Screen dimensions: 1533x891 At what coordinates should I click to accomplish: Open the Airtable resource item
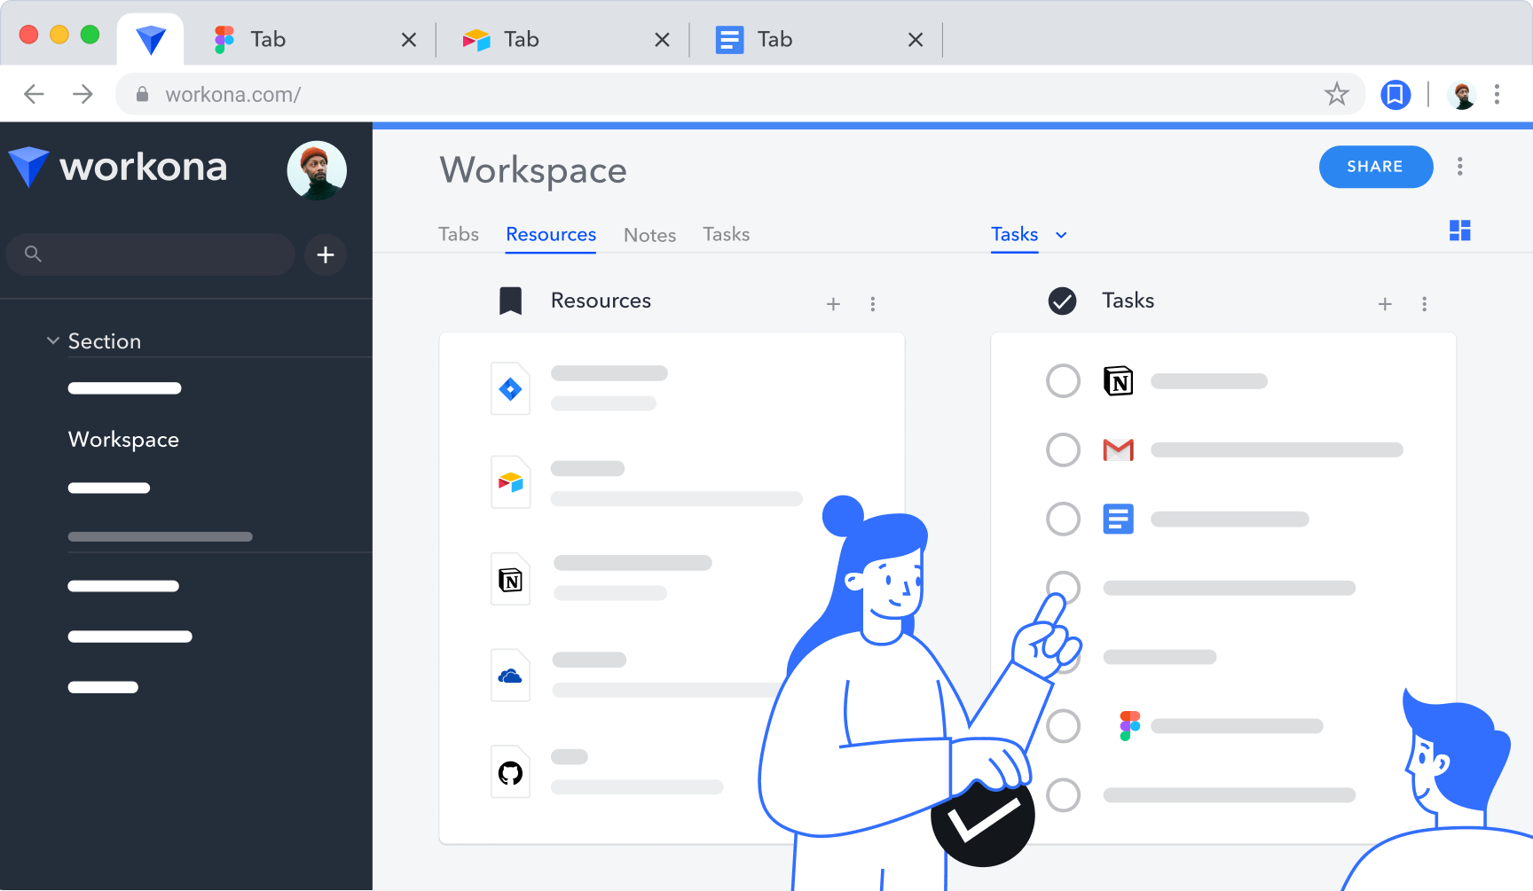(x=647, y=482)
